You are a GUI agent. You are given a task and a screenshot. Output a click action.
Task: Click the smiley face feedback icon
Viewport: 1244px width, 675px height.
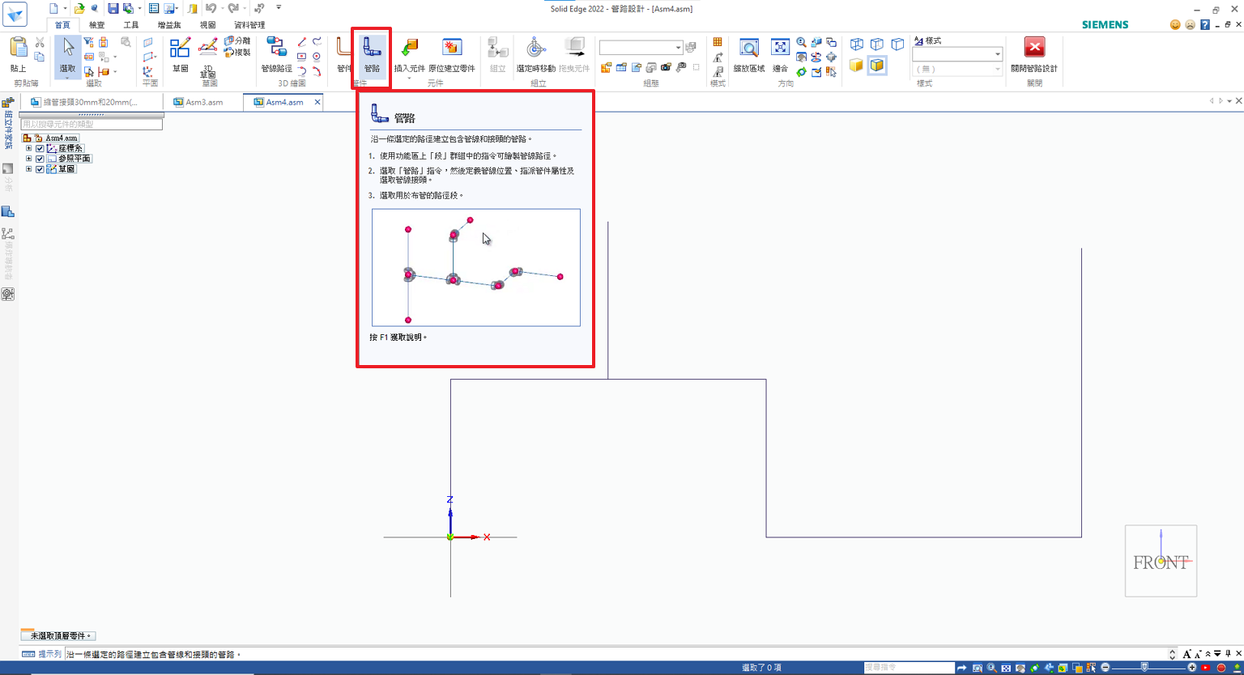(1175, 25)
